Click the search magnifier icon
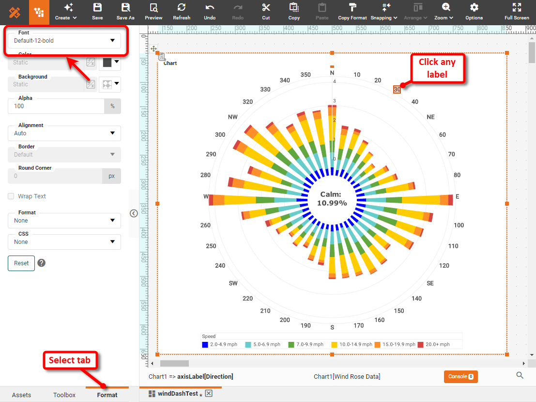The image size is (536, 402). (520, 375)
